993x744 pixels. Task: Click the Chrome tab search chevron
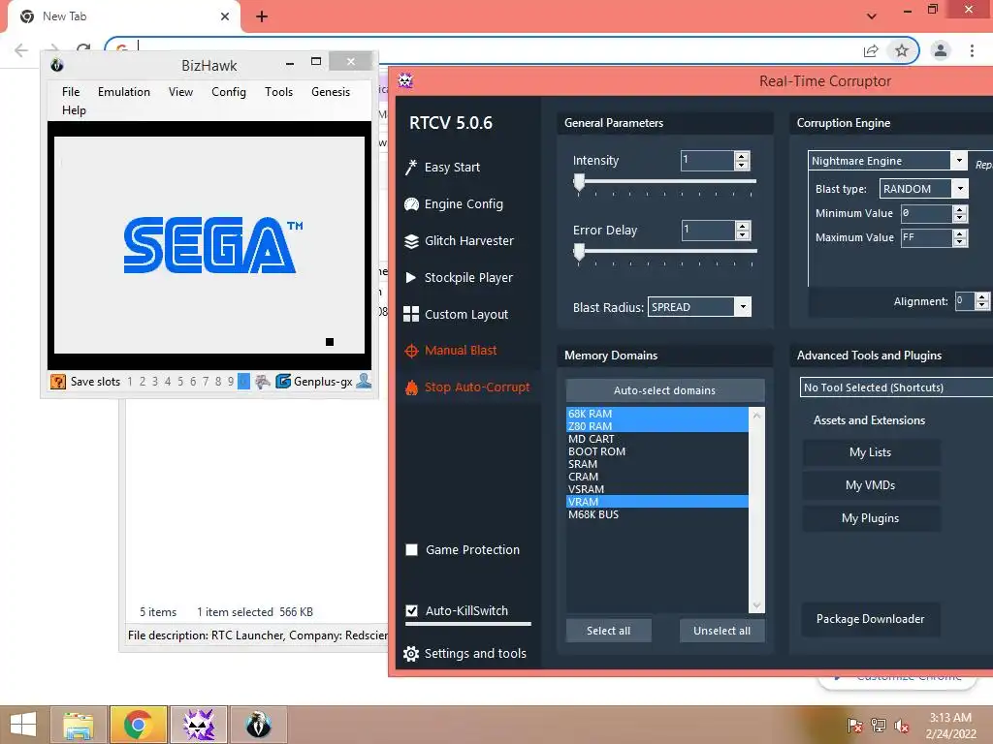coord(872,16)
